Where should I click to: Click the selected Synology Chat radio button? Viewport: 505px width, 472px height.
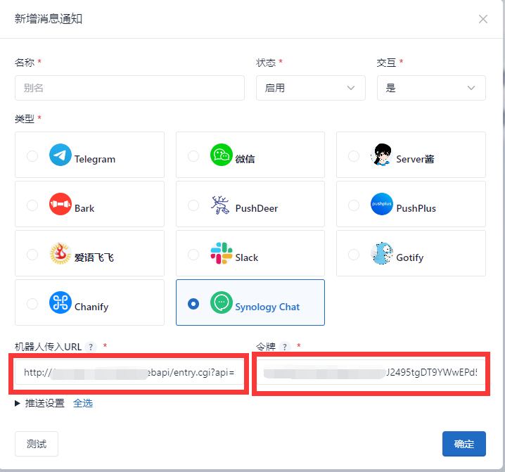(193, 304)
